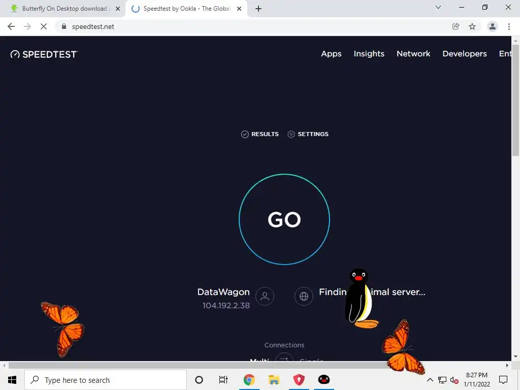This screenshot has height=390, width=520.
Task: Click the user profile icon next to DataWagon
Action: [265, 296]
